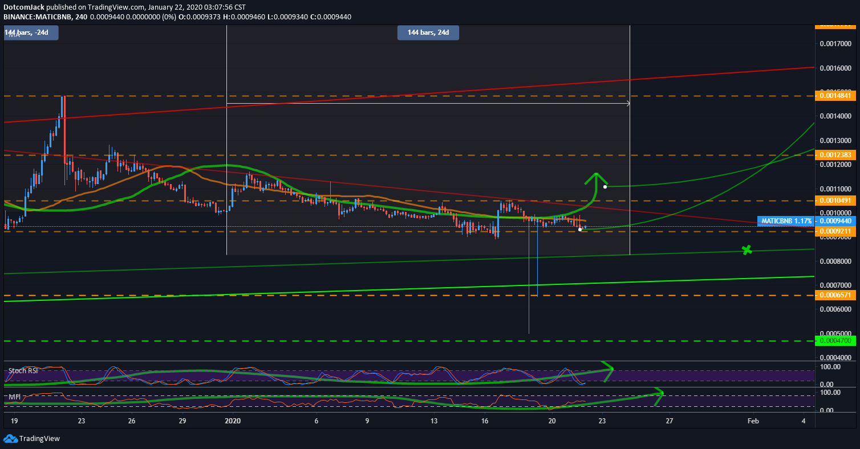
Task: Click the 0.0017000 price axis value
Action: click(835, 43)
